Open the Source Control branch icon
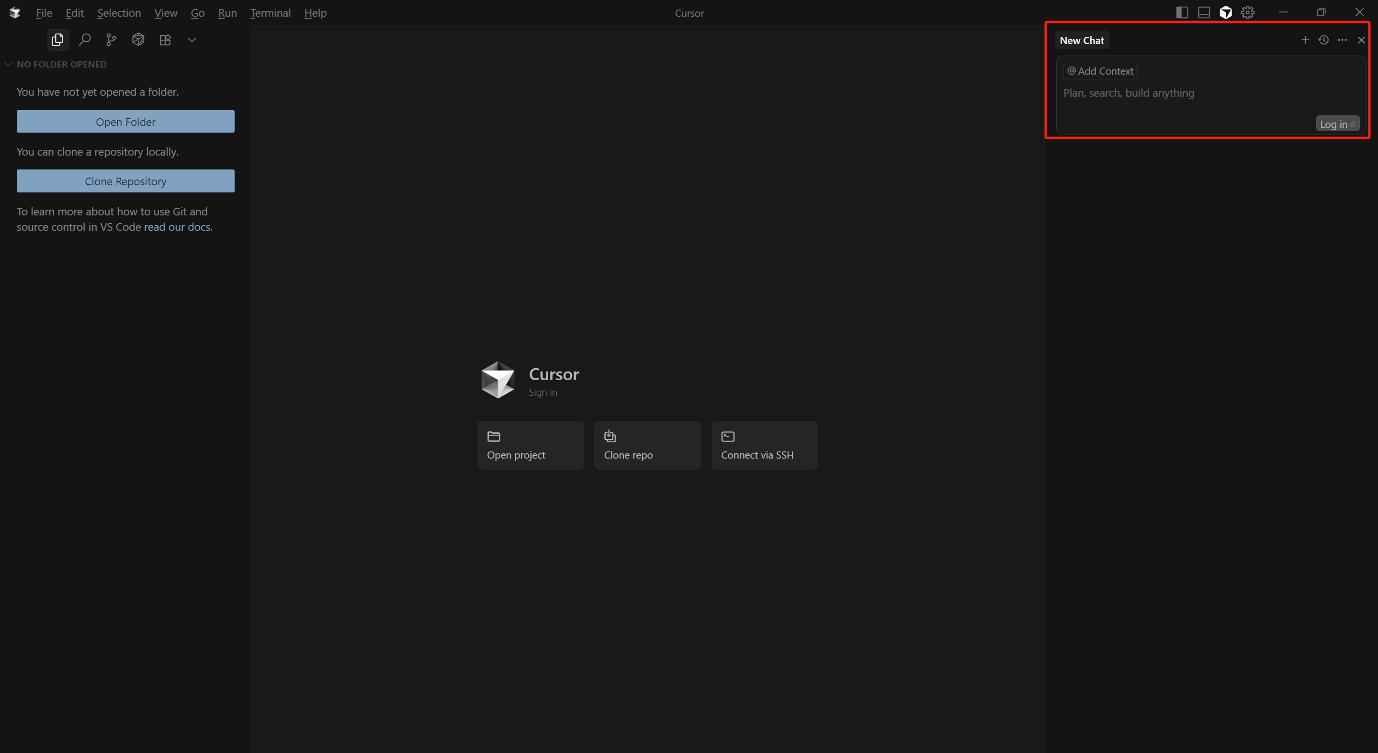1378x753 pixels. pos(111,40)
